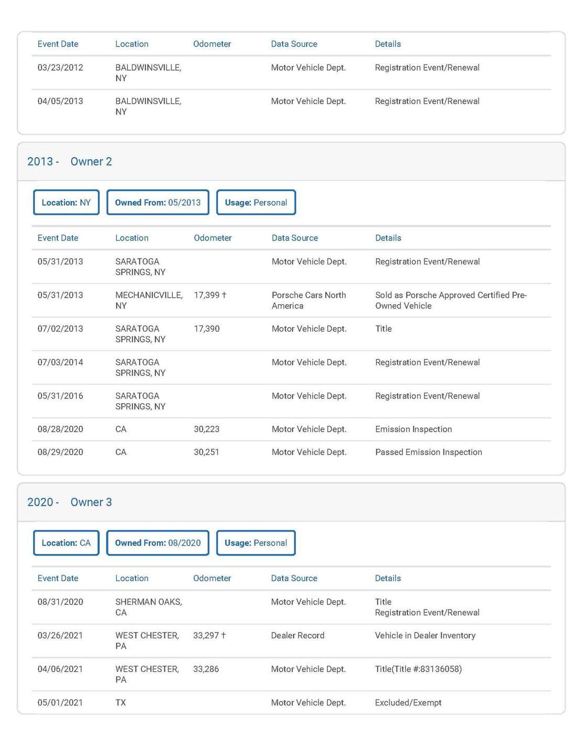Click the Porsche Cars North America data source
This screenshot has height=754, width=583.
point(309,301)
